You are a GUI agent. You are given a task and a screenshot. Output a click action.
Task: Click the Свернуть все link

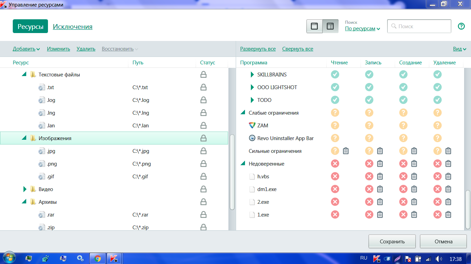pos(298,49)
